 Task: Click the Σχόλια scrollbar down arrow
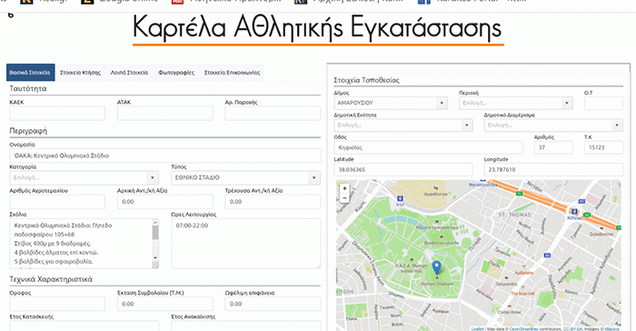tap(155, 258)
